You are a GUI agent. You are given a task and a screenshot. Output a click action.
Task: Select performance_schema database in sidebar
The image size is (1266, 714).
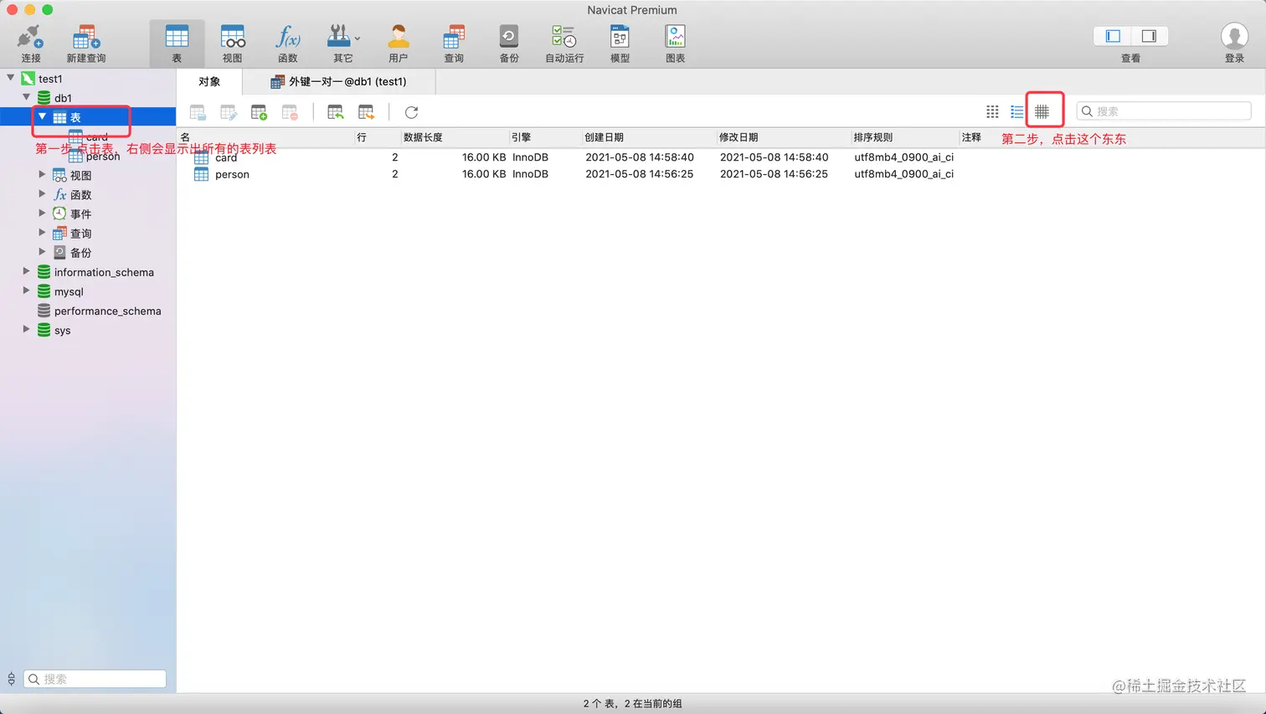point(107,311)
